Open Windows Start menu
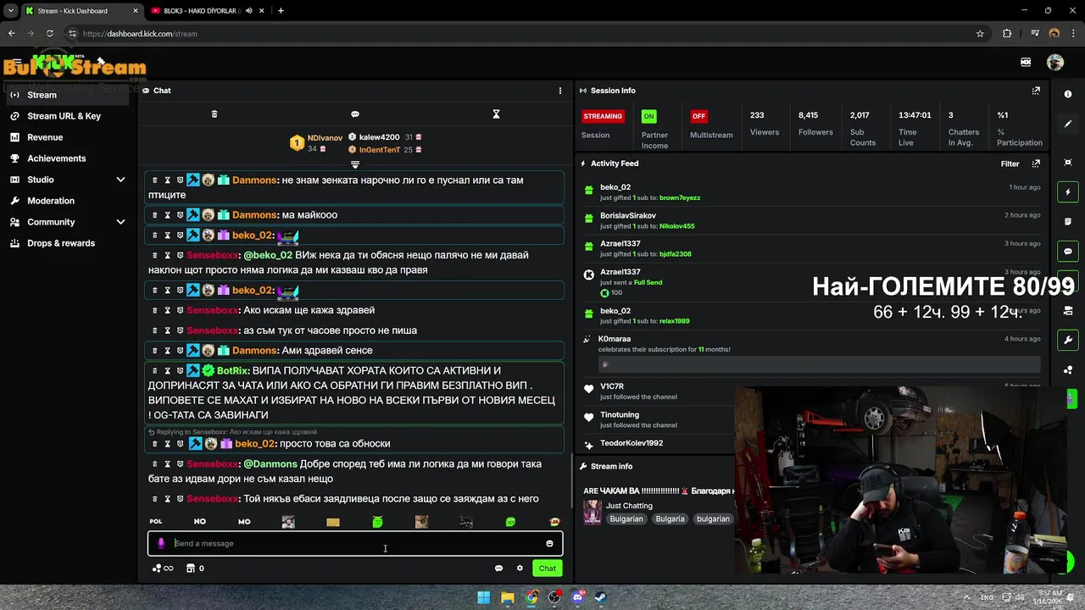Screen dimensions: 1085x610 (483, 598)
